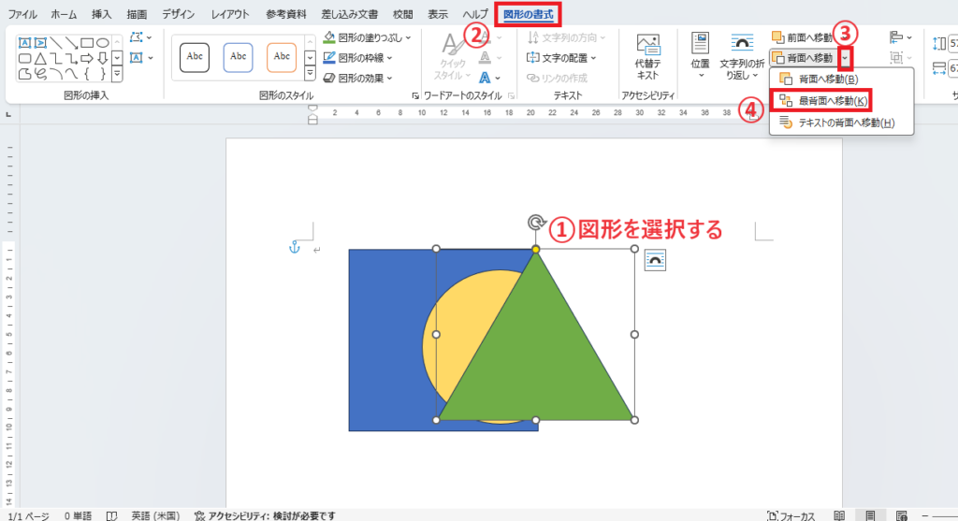Choose the rectangle shape
This screenshot has height=521, width=958.
coord(87,43)
